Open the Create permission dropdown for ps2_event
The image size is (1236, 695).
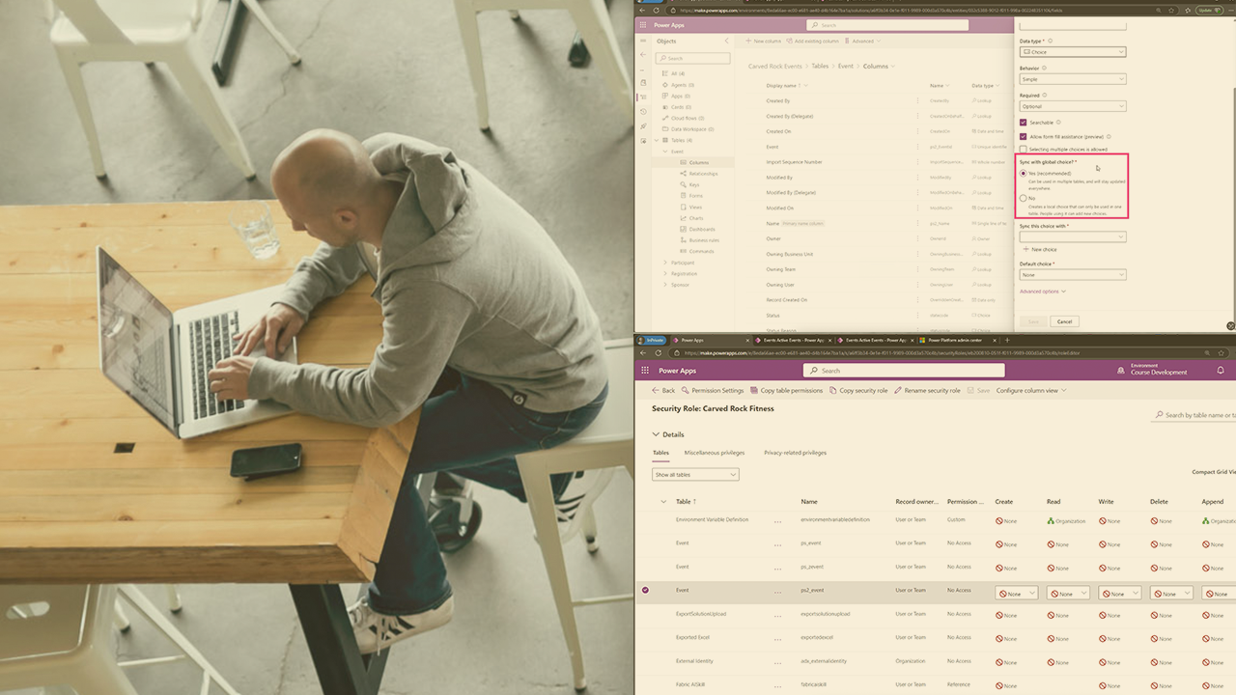pos(1016,594)
